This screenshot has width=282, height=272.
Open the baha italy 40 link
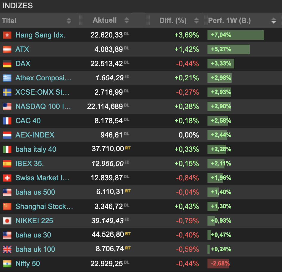click(36, 149)
